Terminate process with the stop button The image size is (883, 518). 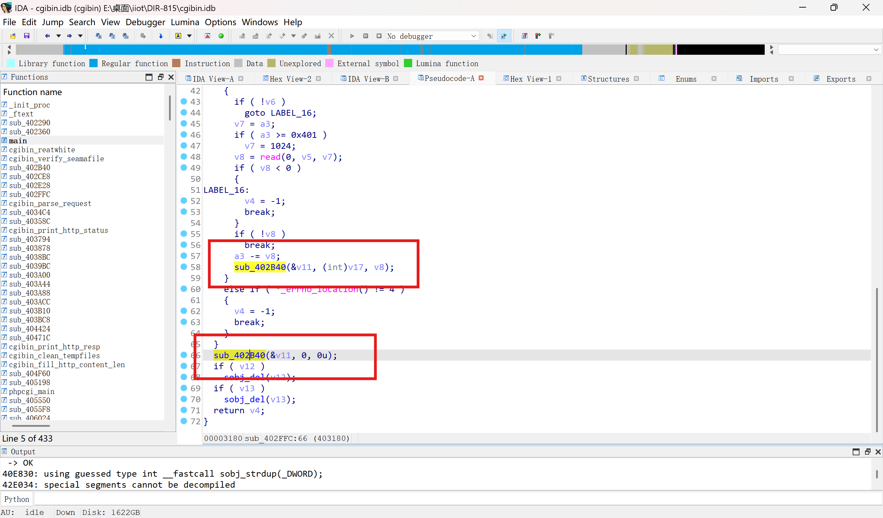click(379, 36)
